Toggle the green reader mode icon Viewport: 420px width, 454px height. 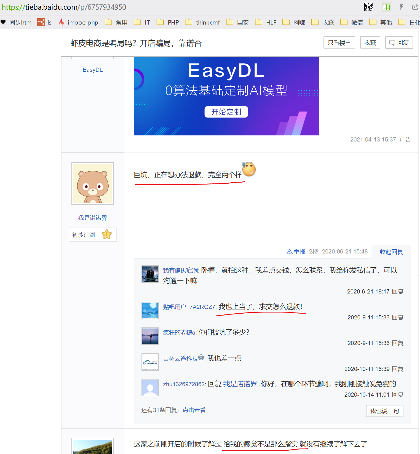(x=386, y=7)
